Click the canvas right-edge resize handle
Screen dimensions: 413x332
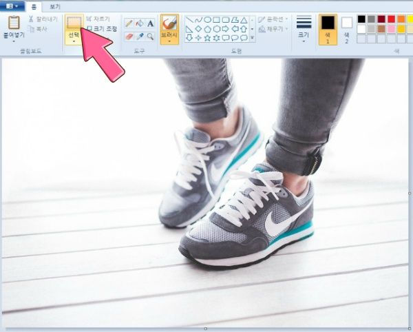(410, 194)
